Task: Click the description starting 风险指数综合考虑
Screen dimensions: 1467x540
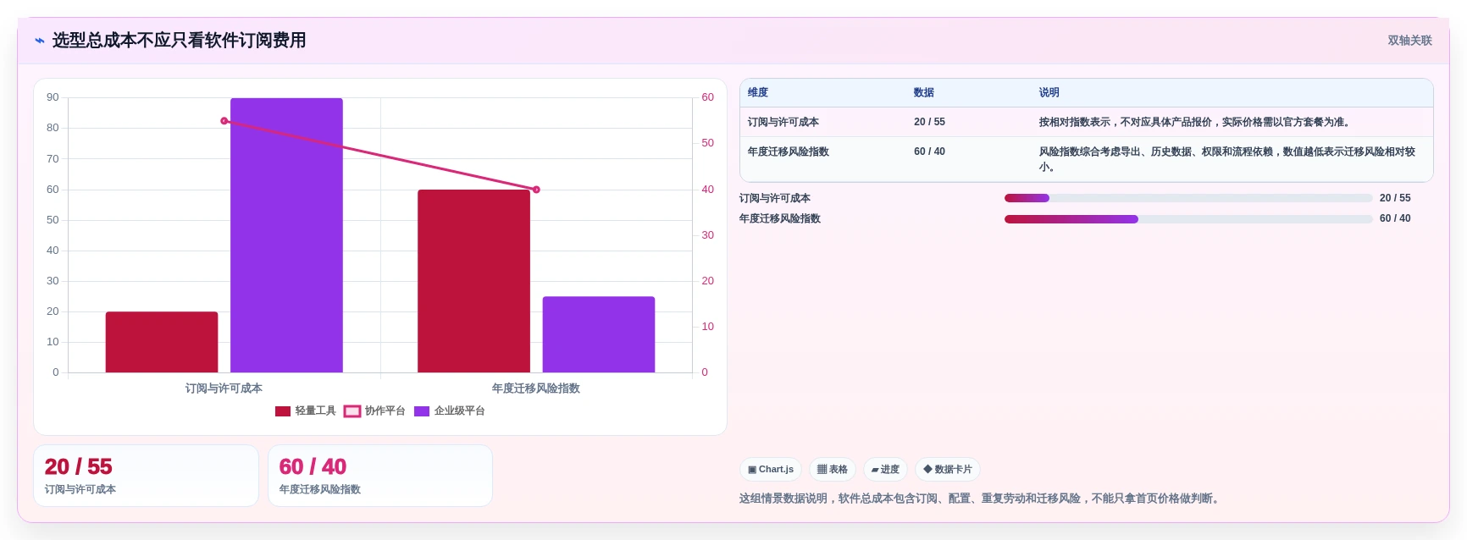Action: tap(1227, 159)
